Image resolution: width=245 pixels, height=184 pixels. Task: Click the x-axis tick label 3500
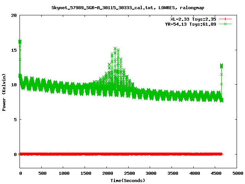[x=173, y=173]
